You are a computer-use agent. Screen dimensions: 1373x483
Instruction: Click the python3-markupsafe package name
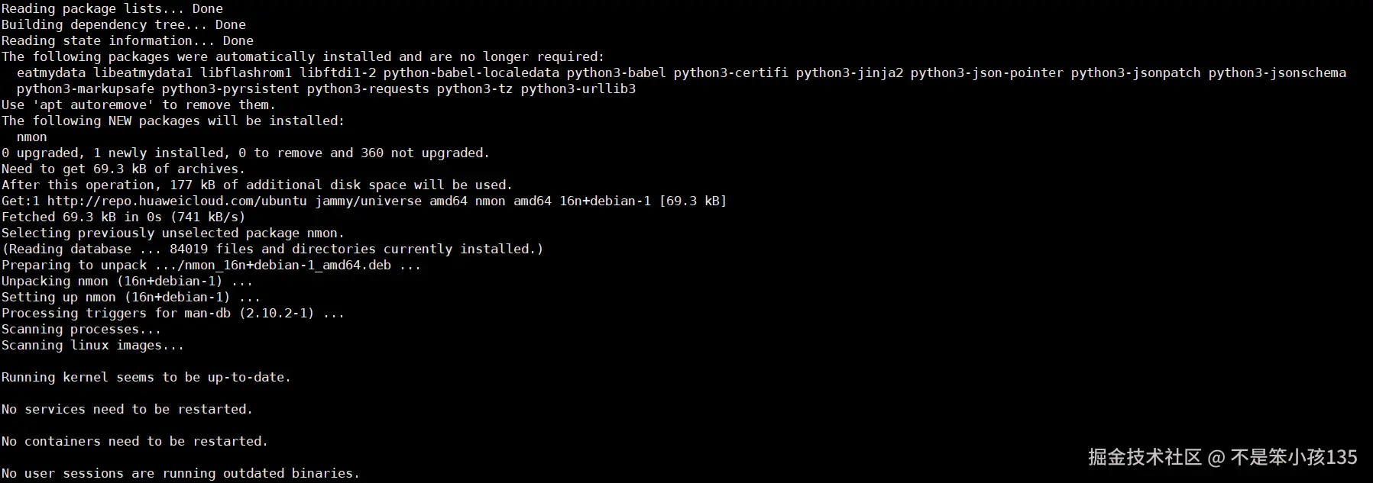[85, 89]
